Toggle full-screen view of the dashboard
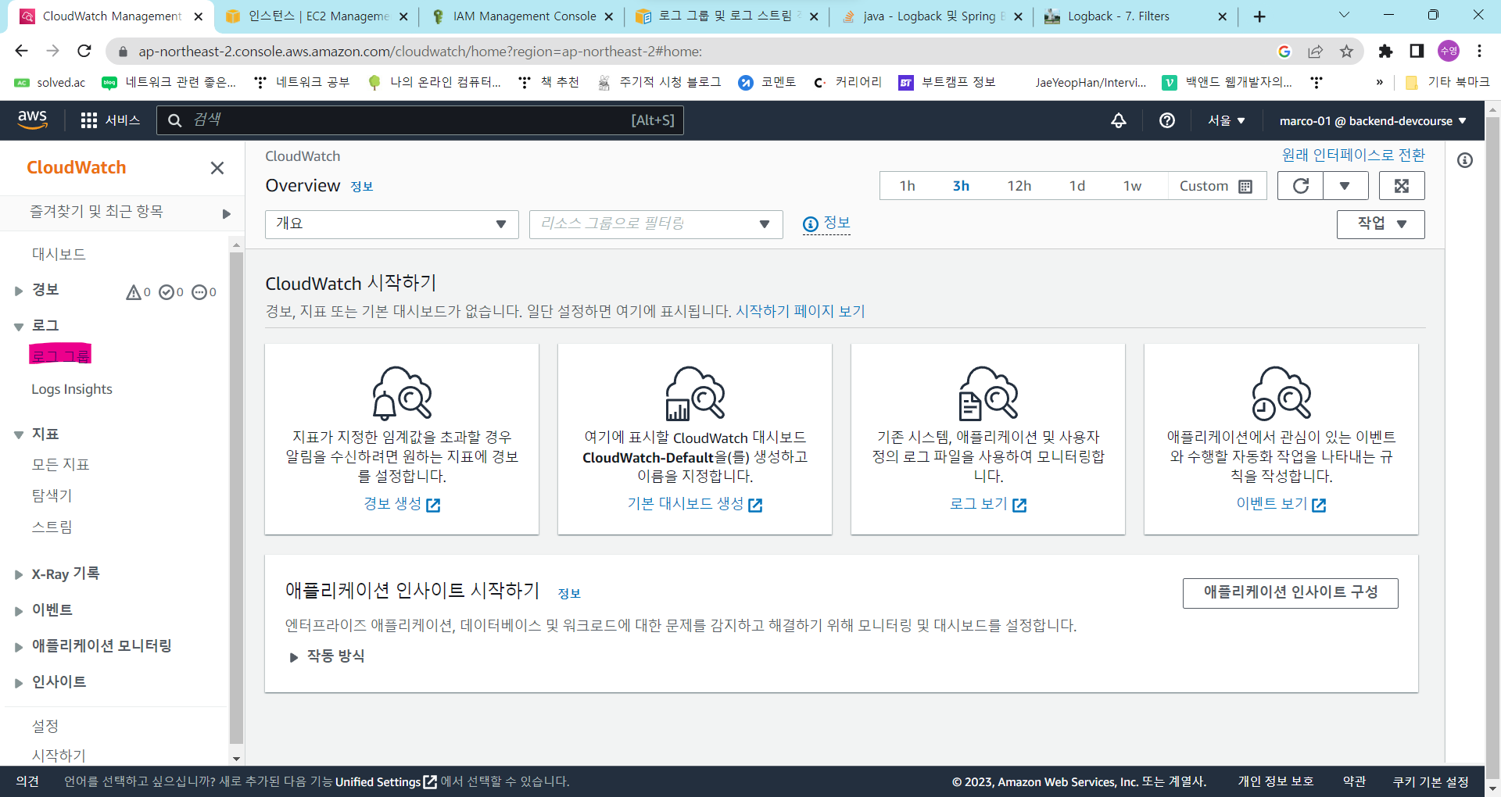This screenshot has height=797, width=1501. coord(1402,186)
